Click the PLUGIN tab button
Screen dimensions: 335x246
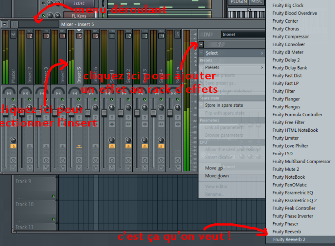pos(239,2)
